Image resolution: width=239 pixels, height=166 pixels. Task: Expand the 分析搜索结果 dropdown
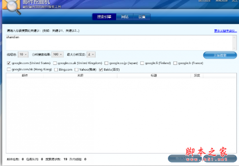[x=58, y=55]
